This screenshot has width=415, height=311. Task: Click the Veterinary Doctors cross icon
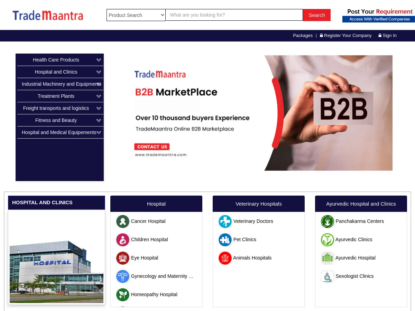[x=225, y=222]
